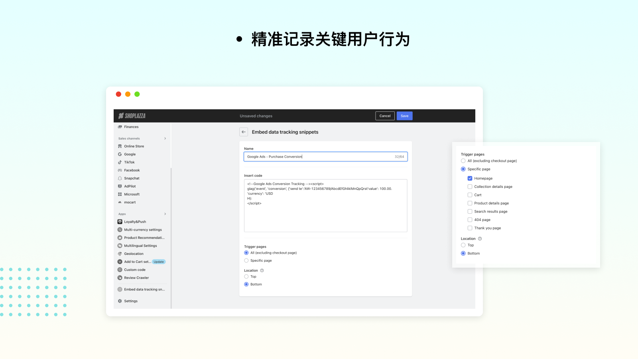
Task: Click the red macOS close dot
Action: [118, 94]
